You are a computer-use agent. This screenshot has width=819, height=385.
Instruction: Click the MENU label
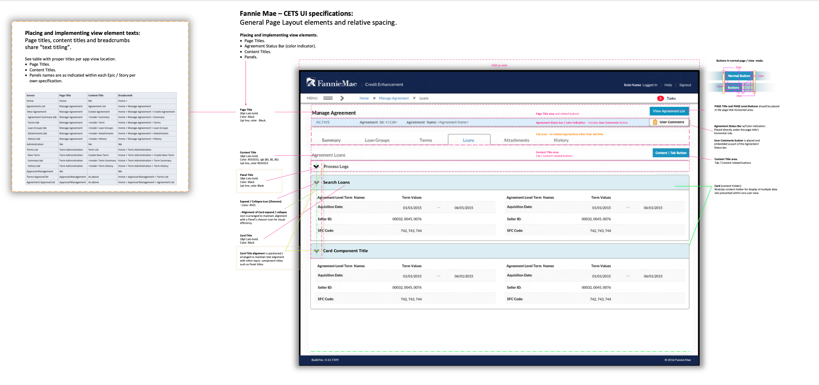click(x=312, y=98)
